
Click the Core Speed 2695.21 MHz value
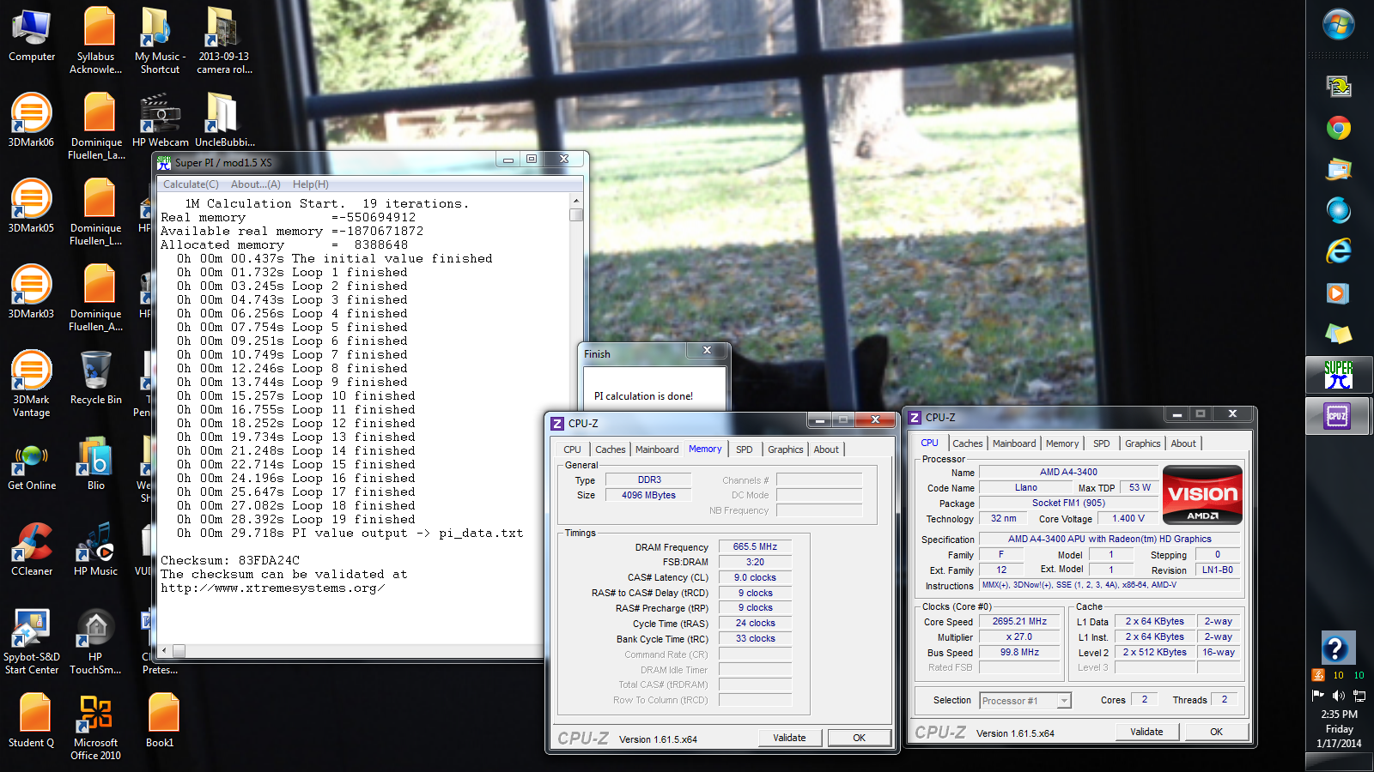point(1019,622)
